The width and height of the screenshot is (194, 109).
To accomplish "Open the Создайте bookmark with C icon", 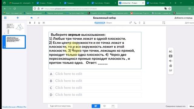I will 97,13.
